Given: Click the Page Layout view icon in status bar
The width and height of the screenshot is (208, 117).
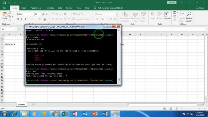Looking at the screenshot, I should (x=171, y=109).
